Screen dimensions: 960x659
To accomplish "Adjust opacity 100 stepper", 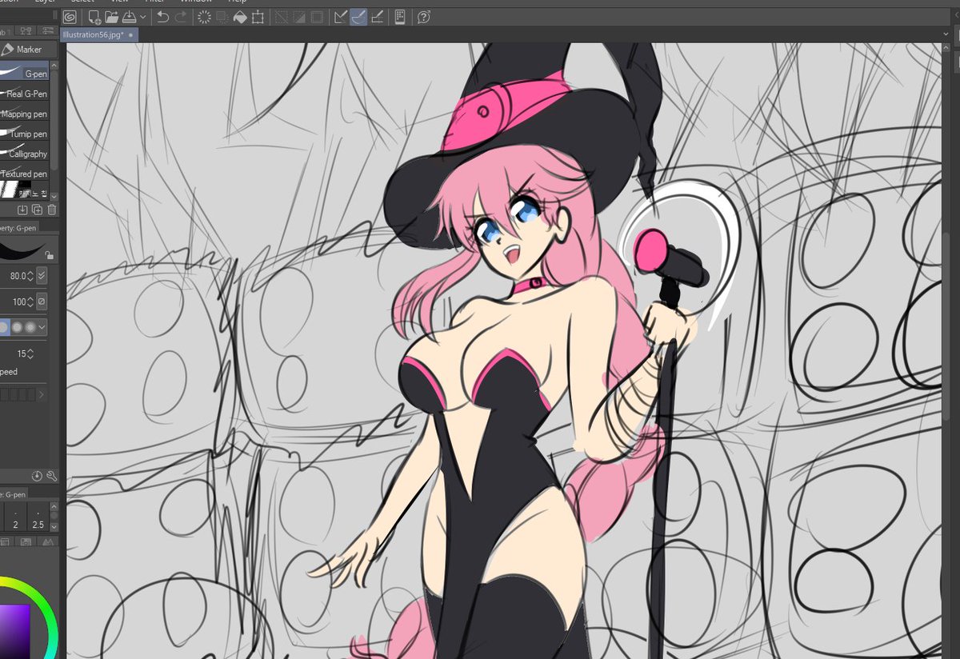I will click(x=30, y=302).
